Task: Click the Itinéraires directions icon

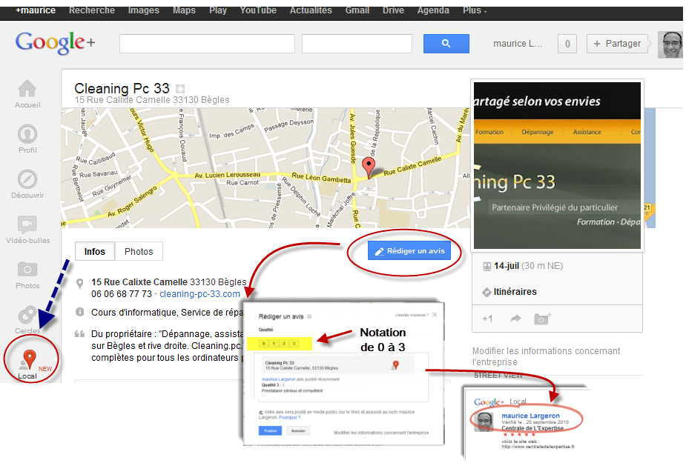Action: (x=487, y=292)
